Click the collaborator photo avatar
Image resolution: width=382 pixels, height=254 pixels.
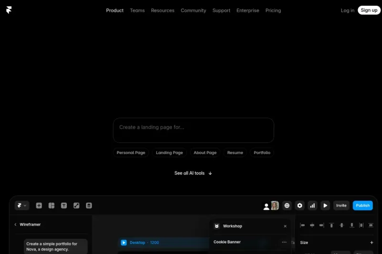point(275,206)
